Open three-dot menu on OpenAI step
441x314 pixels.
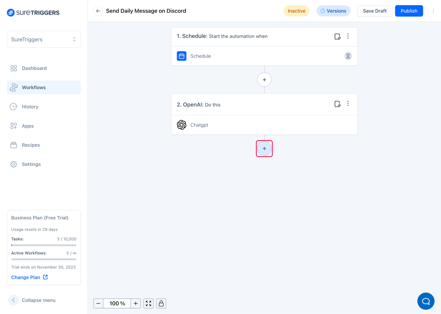[348, 104]
